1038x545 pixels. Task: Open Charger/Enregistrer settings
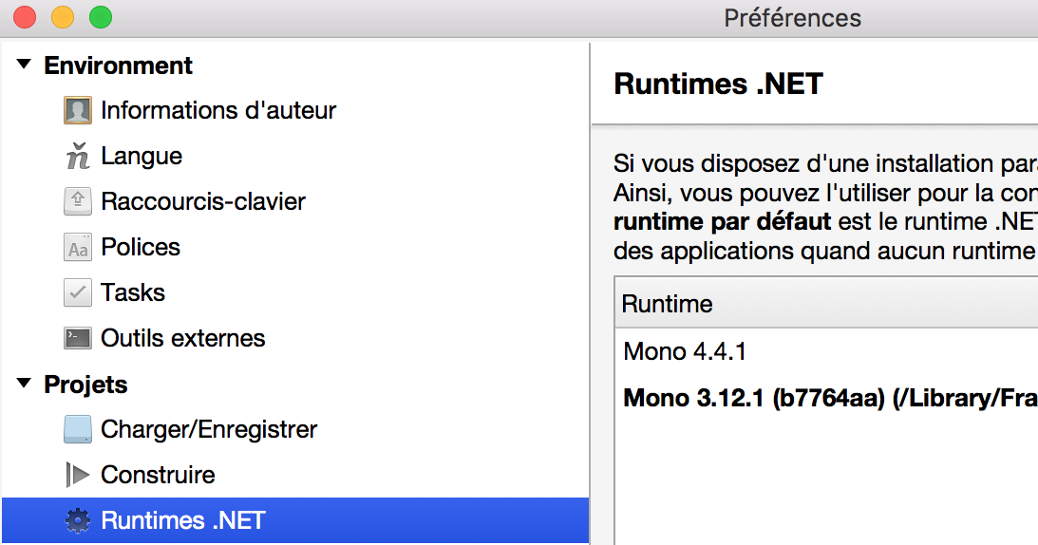point(209,429)
